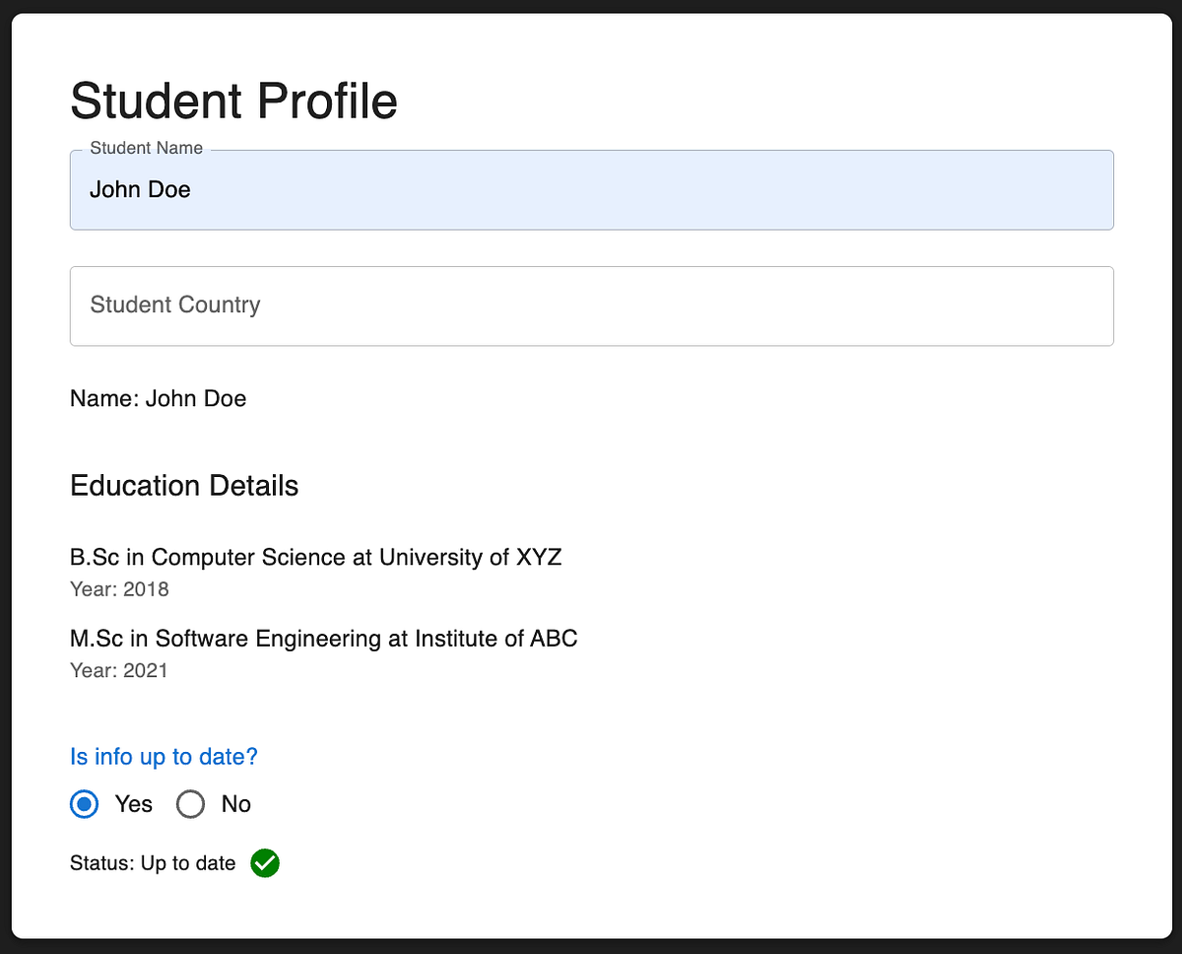Viewport: 1182px width, 954px height.
Task: Click the "Yes" option label text
Action: (134, 804)
